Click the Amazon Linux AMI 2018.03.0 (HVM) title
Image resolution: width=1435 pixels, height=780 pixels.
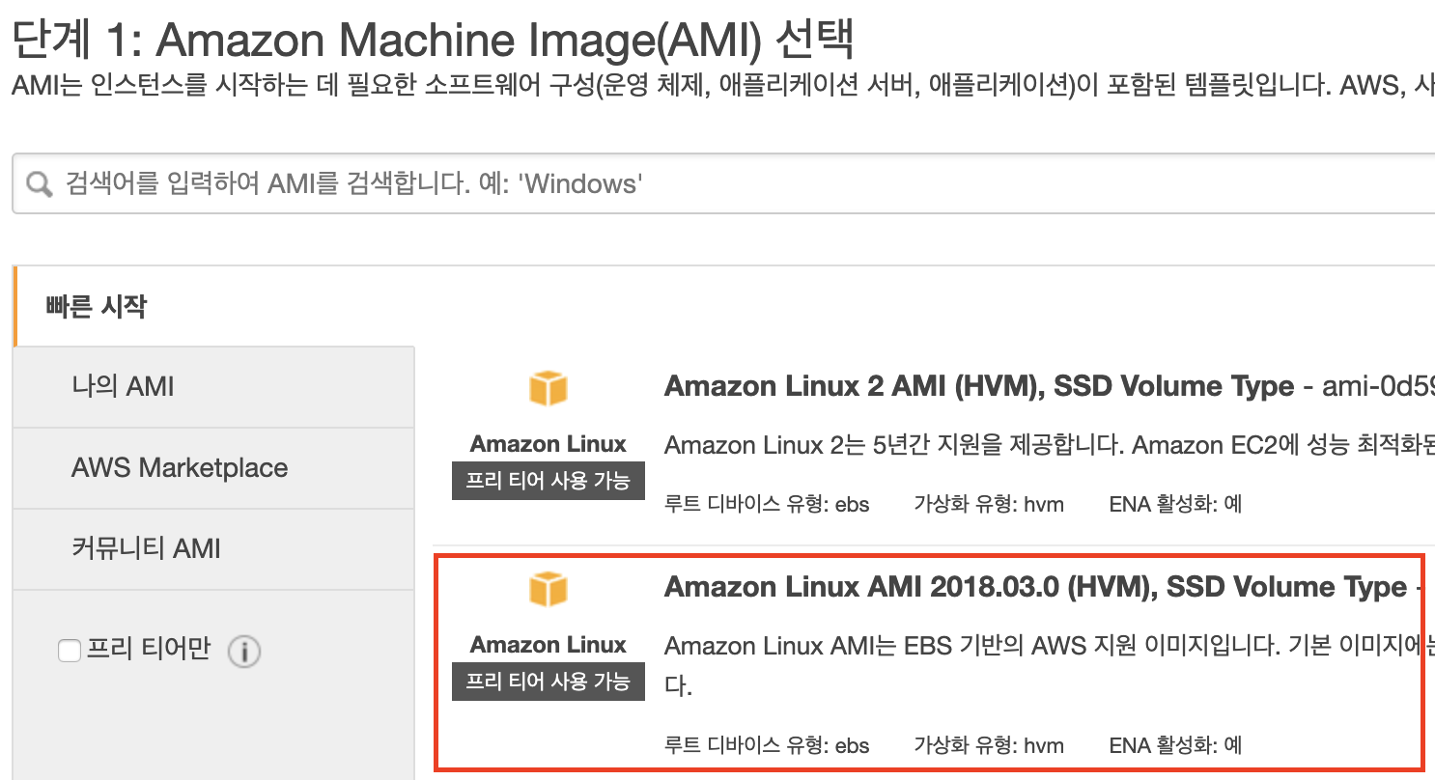(1035, 588)
